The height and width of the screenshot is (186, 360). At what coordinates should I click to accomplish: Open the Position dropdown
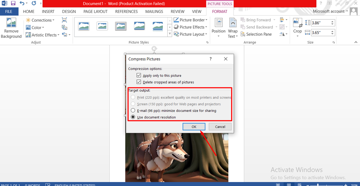219,28
